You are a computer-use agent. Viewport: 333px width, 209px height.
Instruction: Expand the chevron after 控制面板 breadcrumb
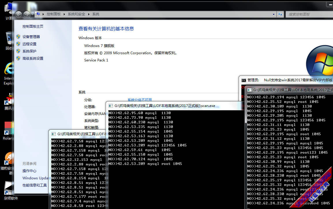(64, 14)
